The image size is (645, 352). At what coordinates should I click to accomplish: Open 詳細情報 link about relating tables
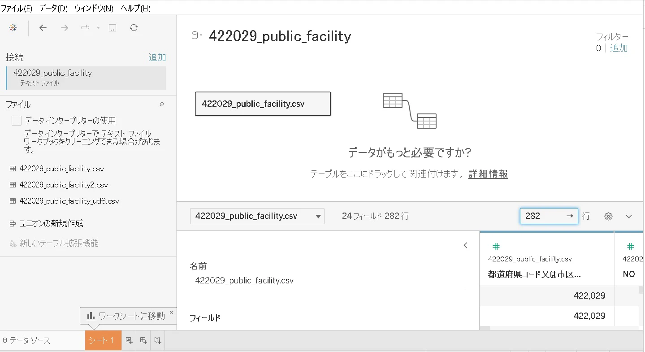pyautogui.click(x=488, y=174)
